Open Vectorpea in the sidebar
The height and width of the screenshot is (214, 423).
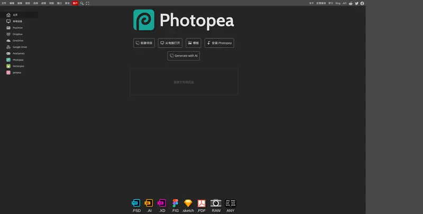[x=19, y=66]
